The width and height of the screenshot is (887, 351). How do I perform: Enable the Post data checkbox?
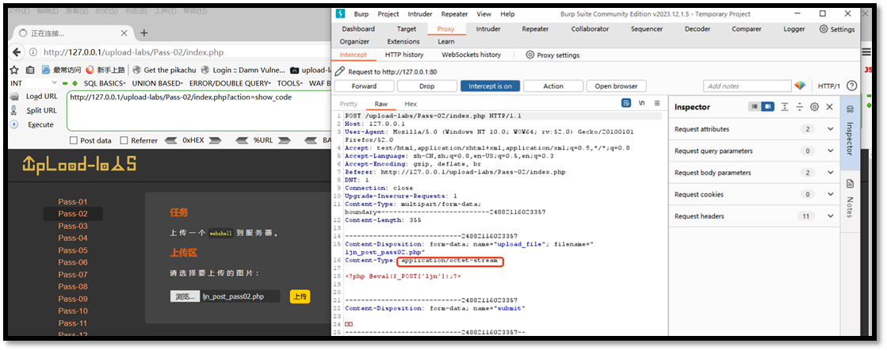[x=74, y=140]
